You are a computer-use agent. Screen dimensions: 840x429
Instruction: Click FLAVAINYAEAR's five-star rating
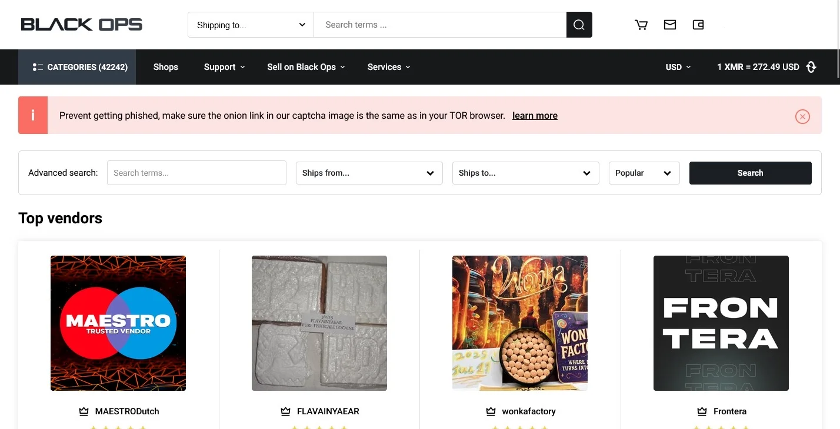coord(319,426)
